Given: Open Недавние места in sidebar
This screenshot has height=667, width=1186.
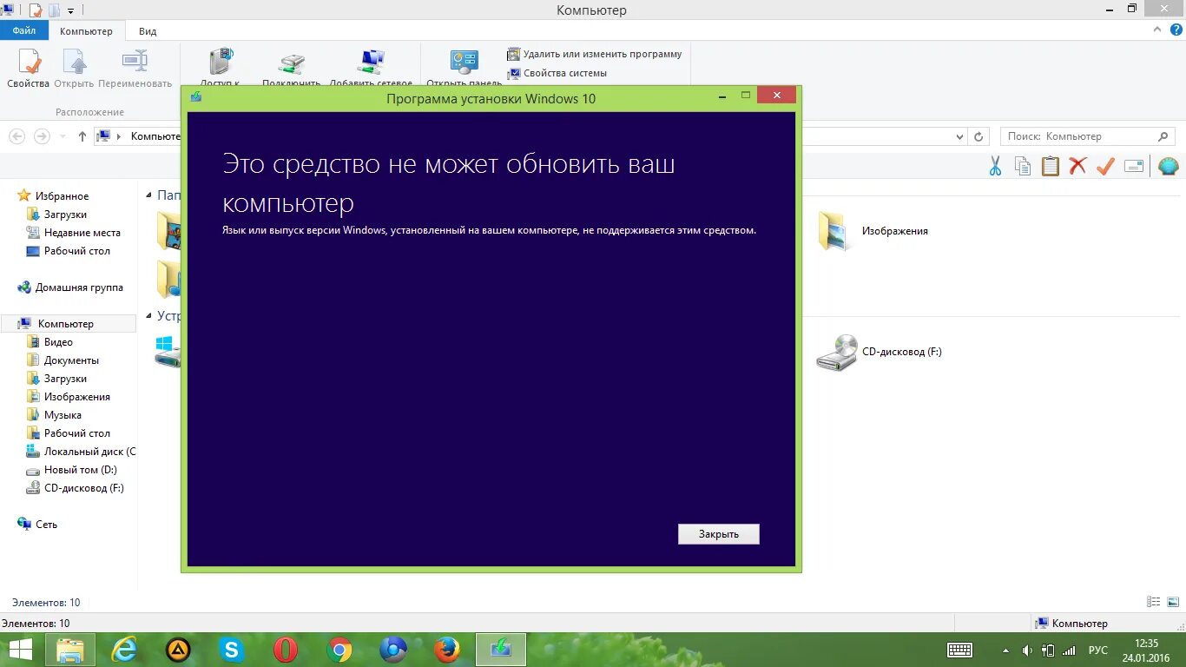Looking at the screenshot, I should click(82, 233).
